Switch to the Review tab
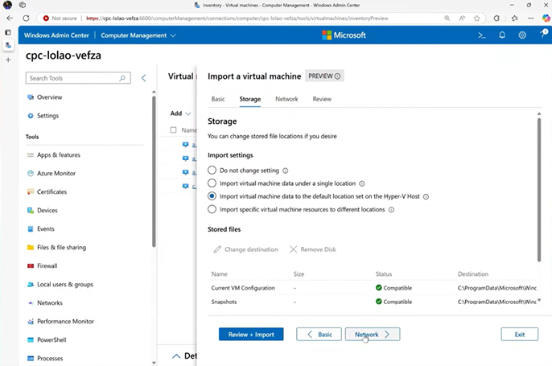This screenshot has height=366, width=552. click(322, 99)
